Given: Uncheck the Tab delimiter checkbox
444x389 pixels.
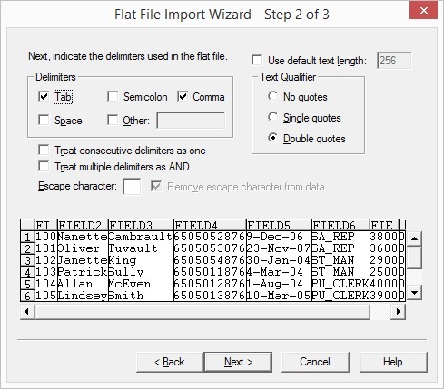Looking at the screenshot, I should tap(44, 96).
